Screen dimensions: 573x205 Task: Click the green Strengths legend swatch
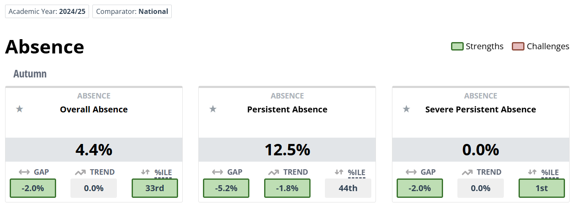(457, 46)
